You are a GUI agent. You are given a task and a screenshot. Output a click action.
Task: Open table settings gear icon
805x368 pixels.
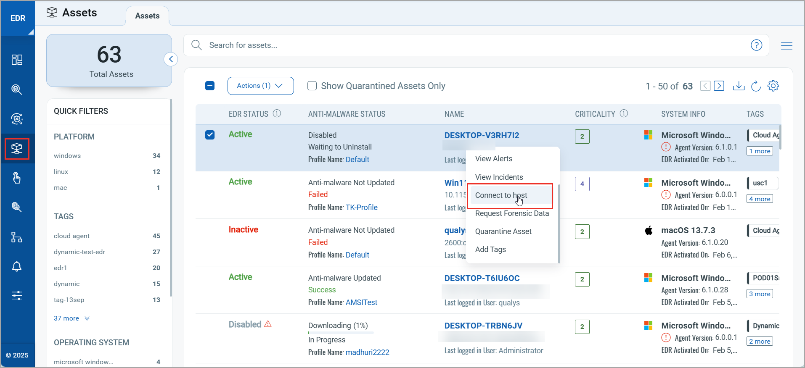click(x=773, y=86)
